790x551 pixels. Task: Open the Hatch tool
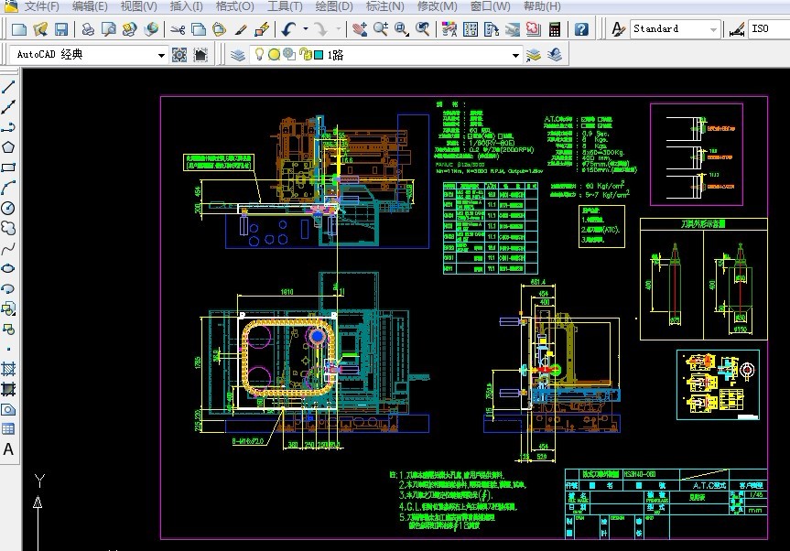(x=10, y=370)
